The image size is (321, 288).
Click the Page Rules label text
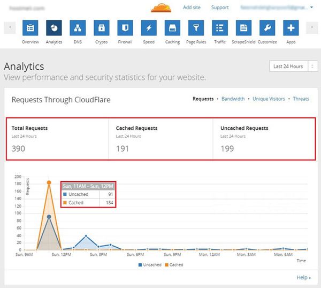click(x=196, y=42)
